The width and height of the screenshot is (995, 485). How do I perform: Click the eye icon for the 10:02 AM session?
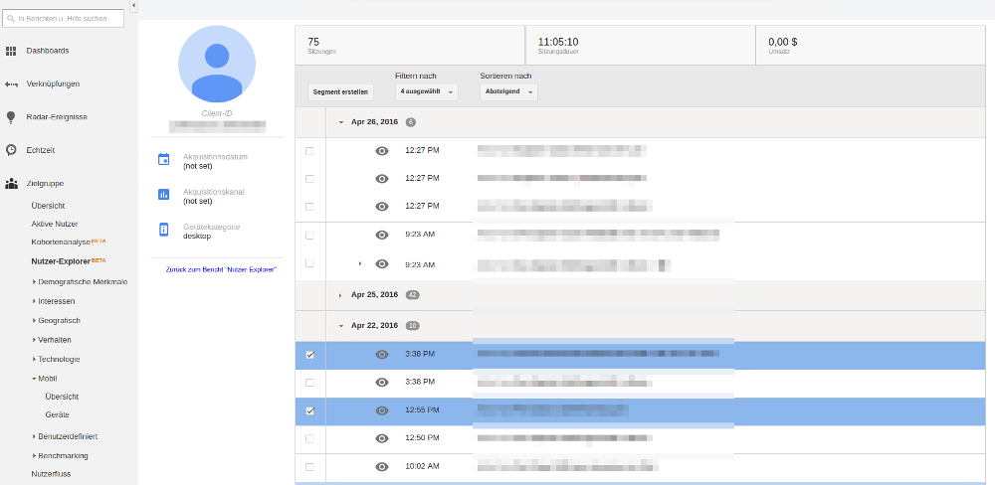381,467
